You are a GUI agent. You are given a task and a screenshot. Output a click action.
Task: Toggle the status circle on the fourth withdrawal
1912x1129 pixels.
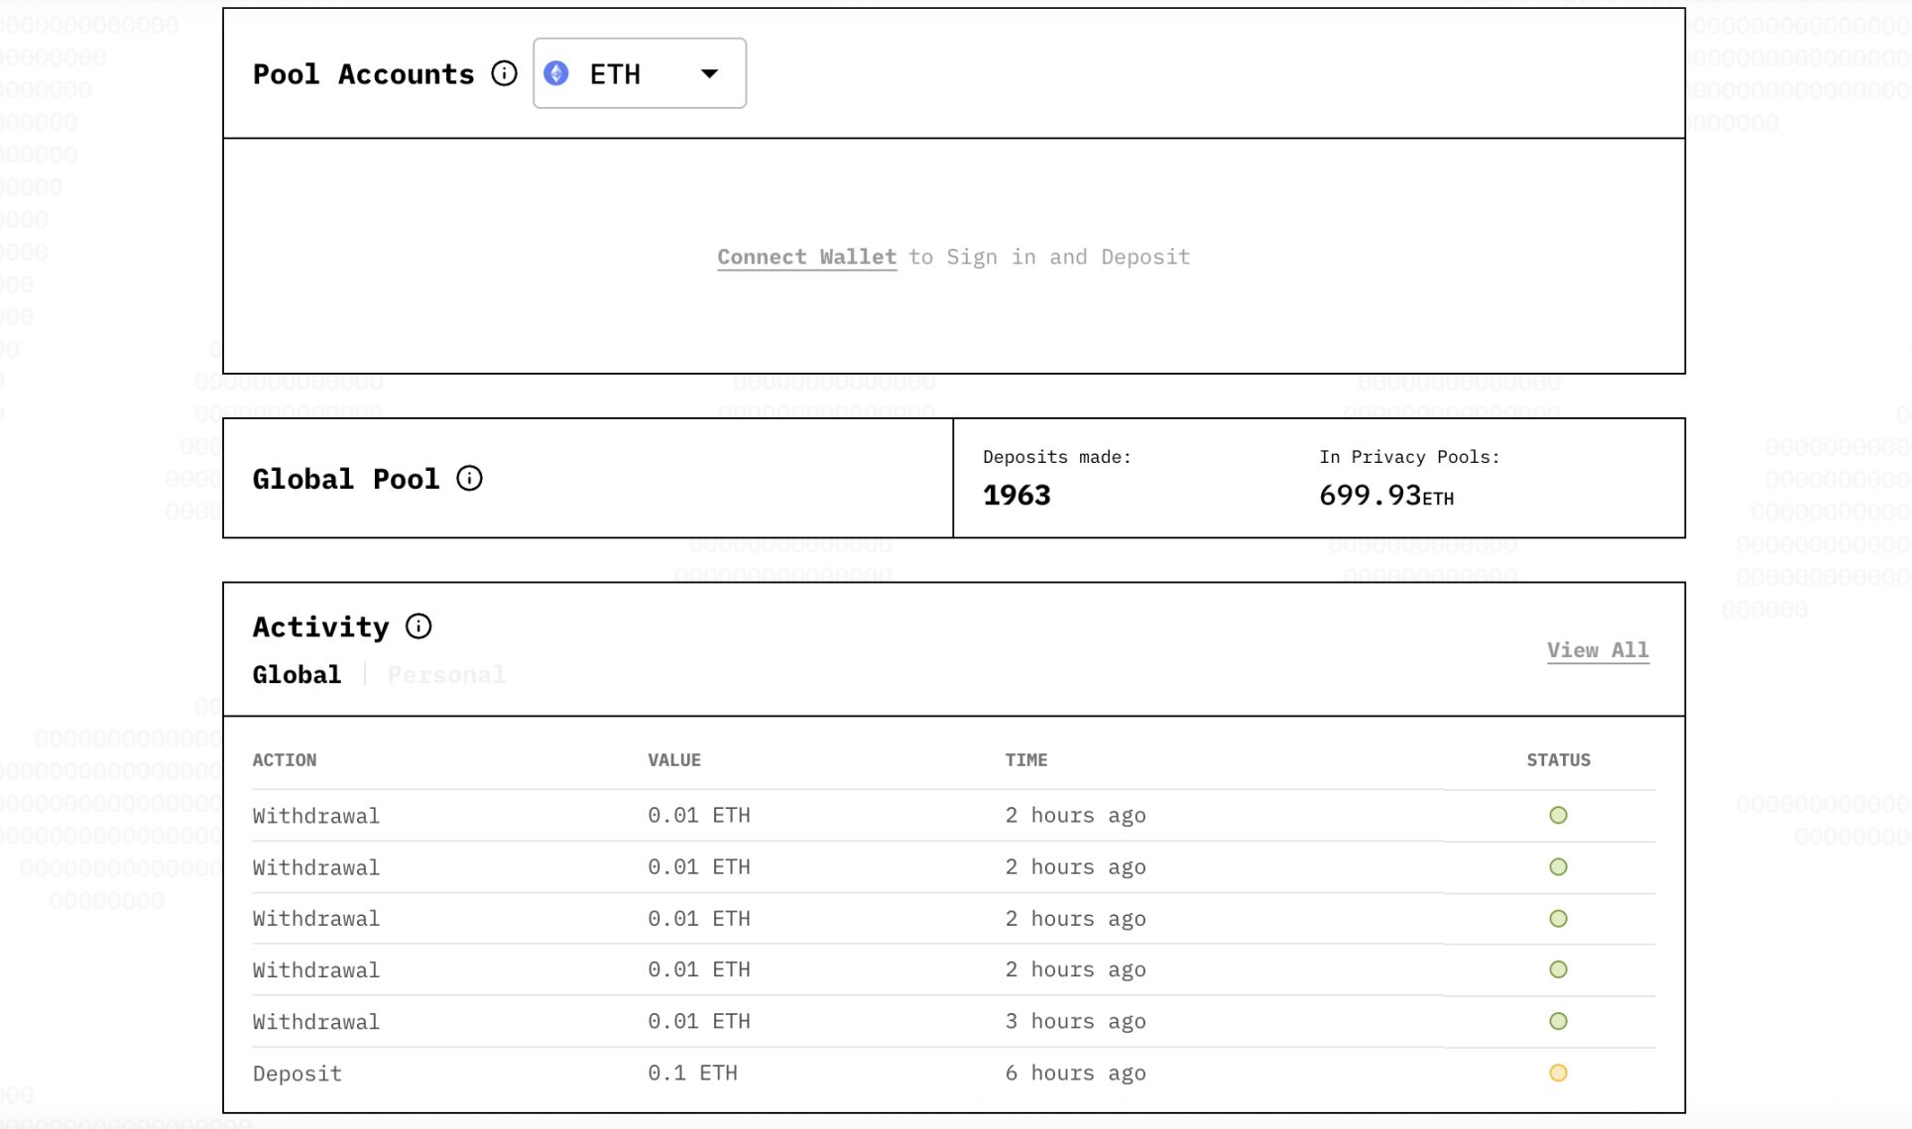tap(1558, 969)
